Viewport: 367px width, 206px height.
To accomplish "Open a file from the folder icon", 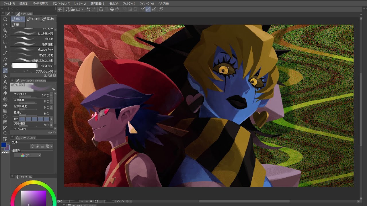I will click(73, 9).
